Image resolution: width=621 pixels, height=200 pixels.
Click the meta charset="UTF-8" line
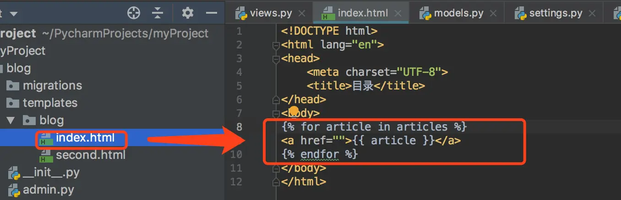(x=377, y=72)
